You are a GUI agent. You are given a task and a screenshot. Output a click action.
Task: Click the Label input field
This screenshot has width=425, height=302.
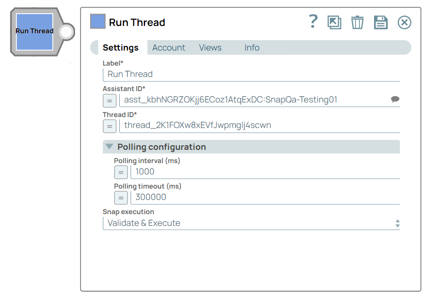point(251,74)
